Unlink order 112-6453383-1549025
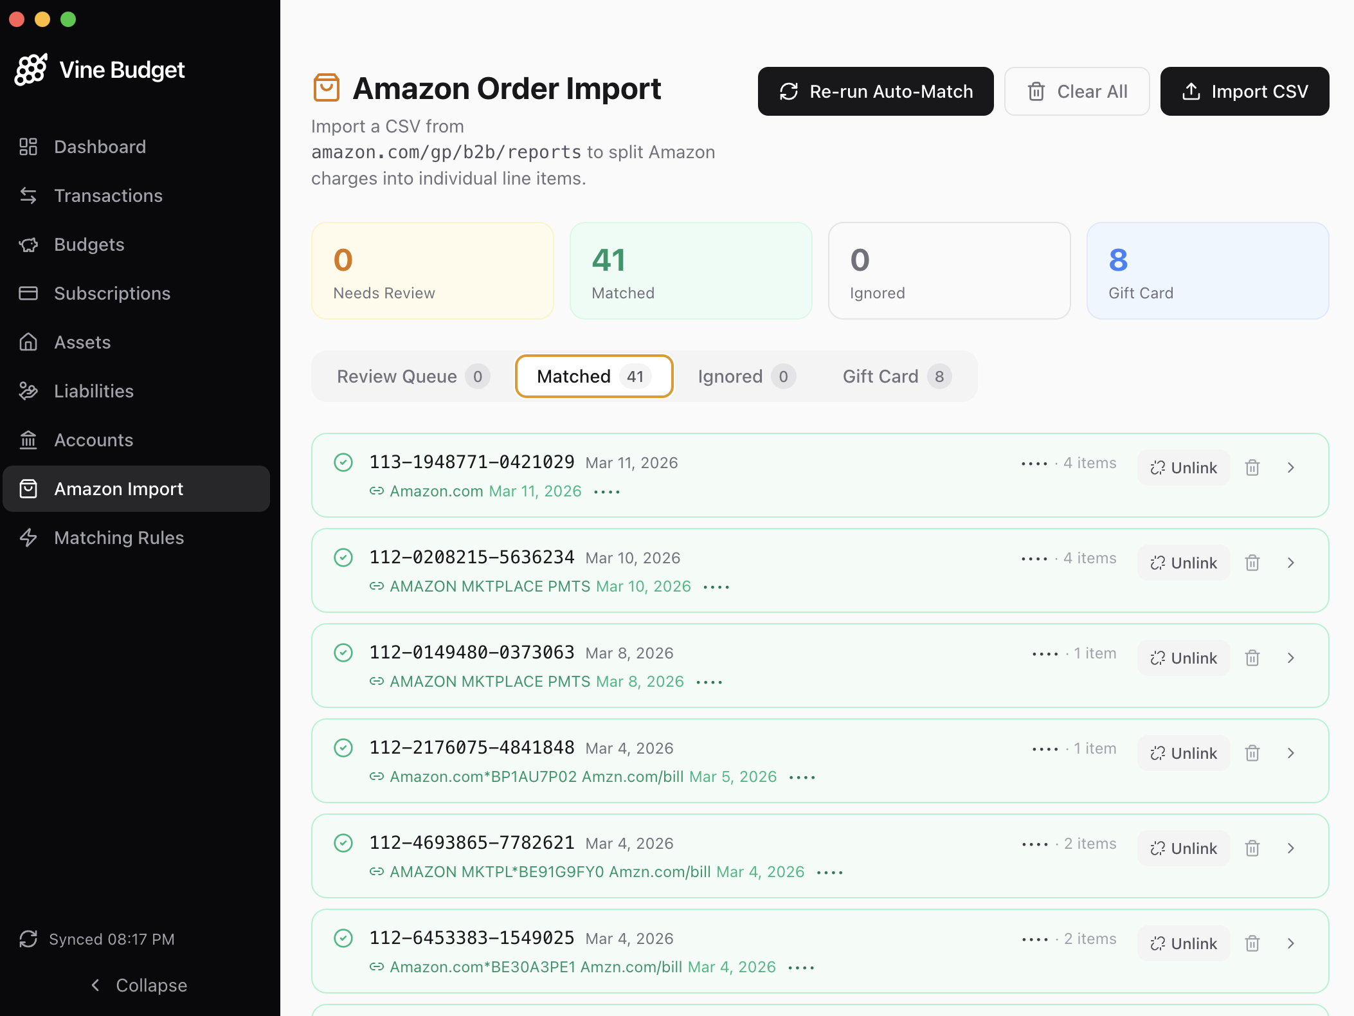 pyautogui.click(x=1184, y=943)
